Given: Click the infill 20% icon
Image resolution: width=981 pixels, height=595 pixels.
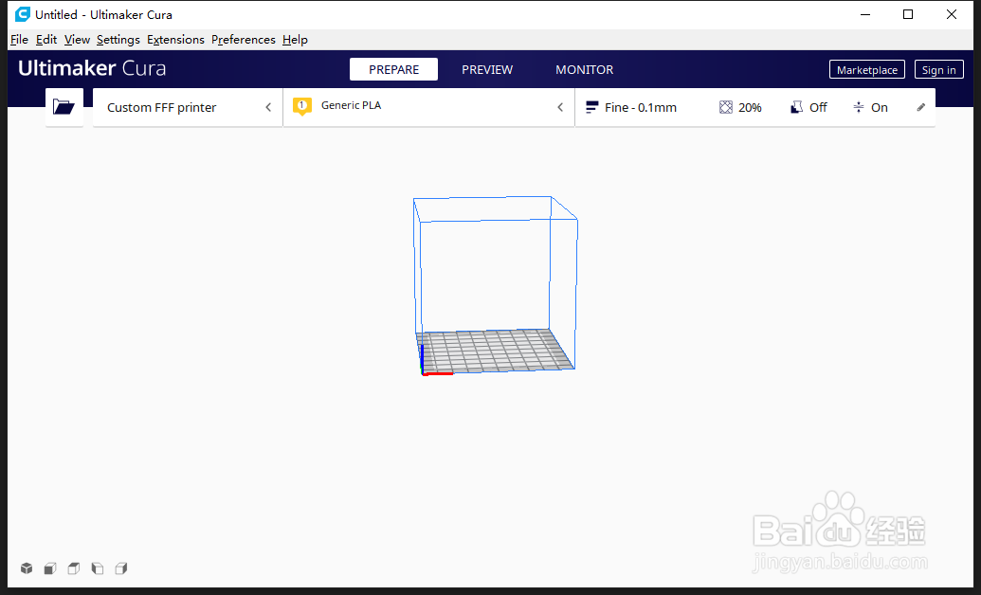Looking at the screenshot, I should pos(726,108).
